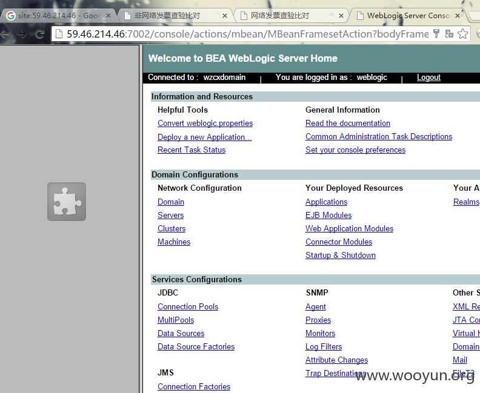Open JDBC Connection Pools link
480x393 pixels.
pos(188,307)
